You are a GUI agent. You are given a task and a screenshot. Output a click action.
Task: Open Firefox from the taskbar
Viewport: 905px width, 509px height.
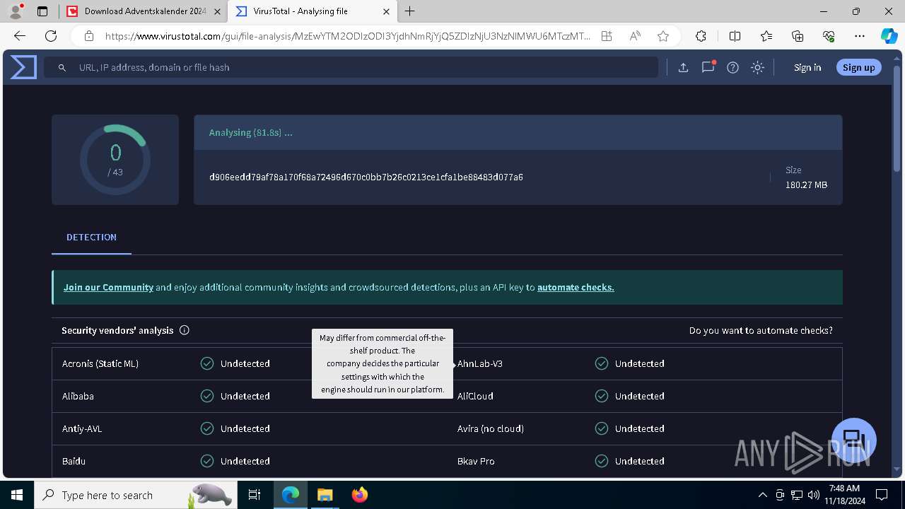pyautogui.click(x=360, y=495)
